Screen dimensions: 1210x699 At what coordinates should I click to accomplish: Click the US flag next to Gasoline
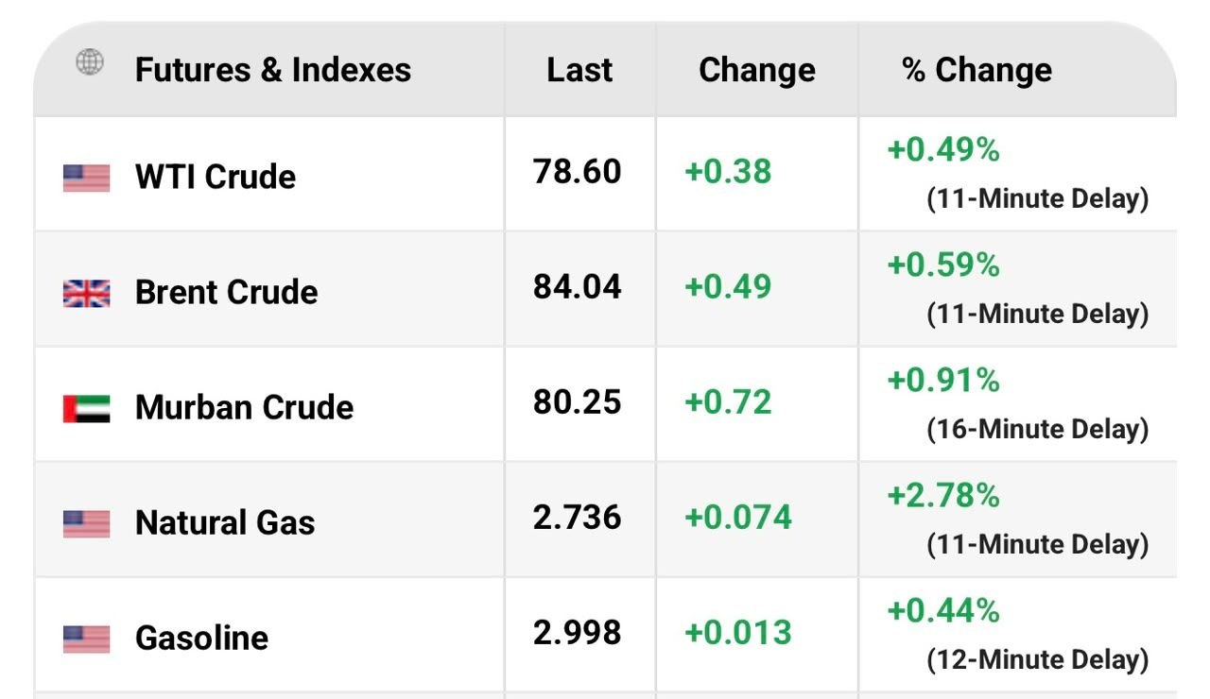86,639
